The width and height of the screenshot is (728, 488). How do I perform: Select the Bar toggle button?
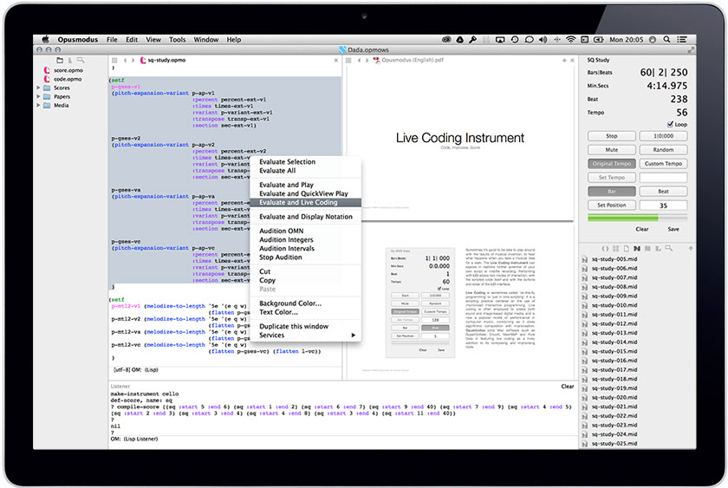(612, 192)
